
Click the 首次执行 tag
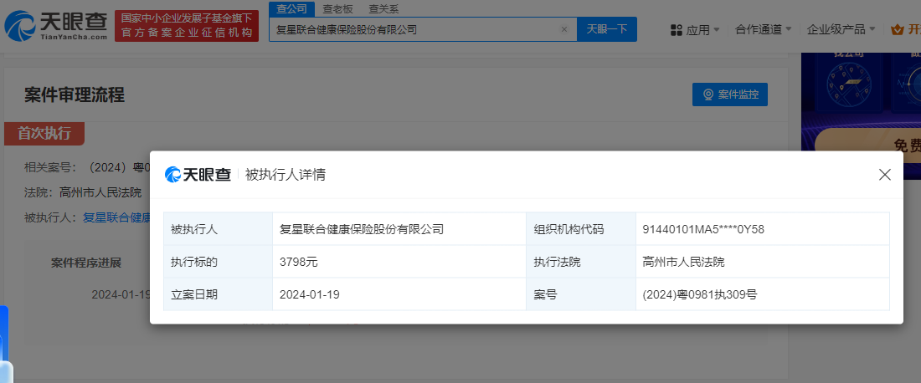click(x=44, y=134)
